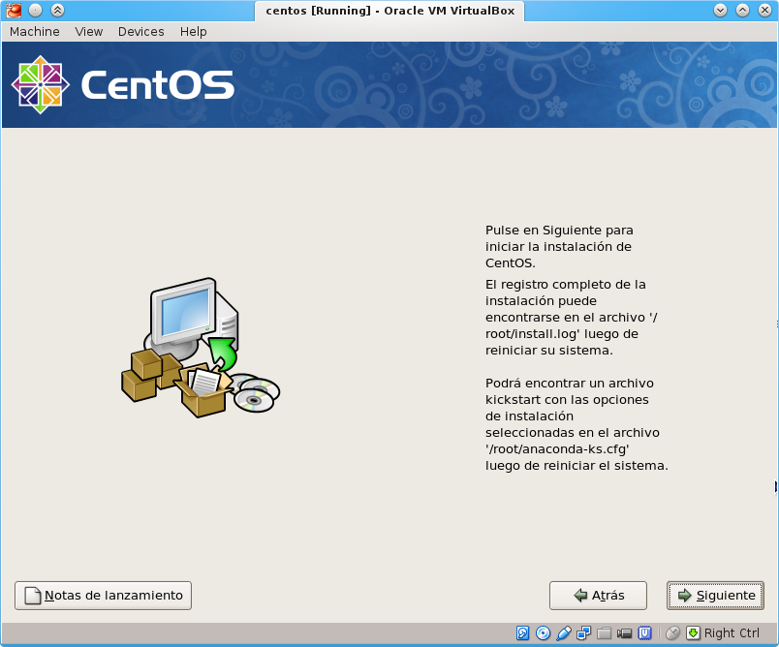Open the Devices menu

(x=141, y=31)
